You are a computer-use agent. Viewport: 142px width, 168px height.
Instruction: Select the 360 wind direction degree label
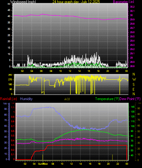[x=10, y=75]
